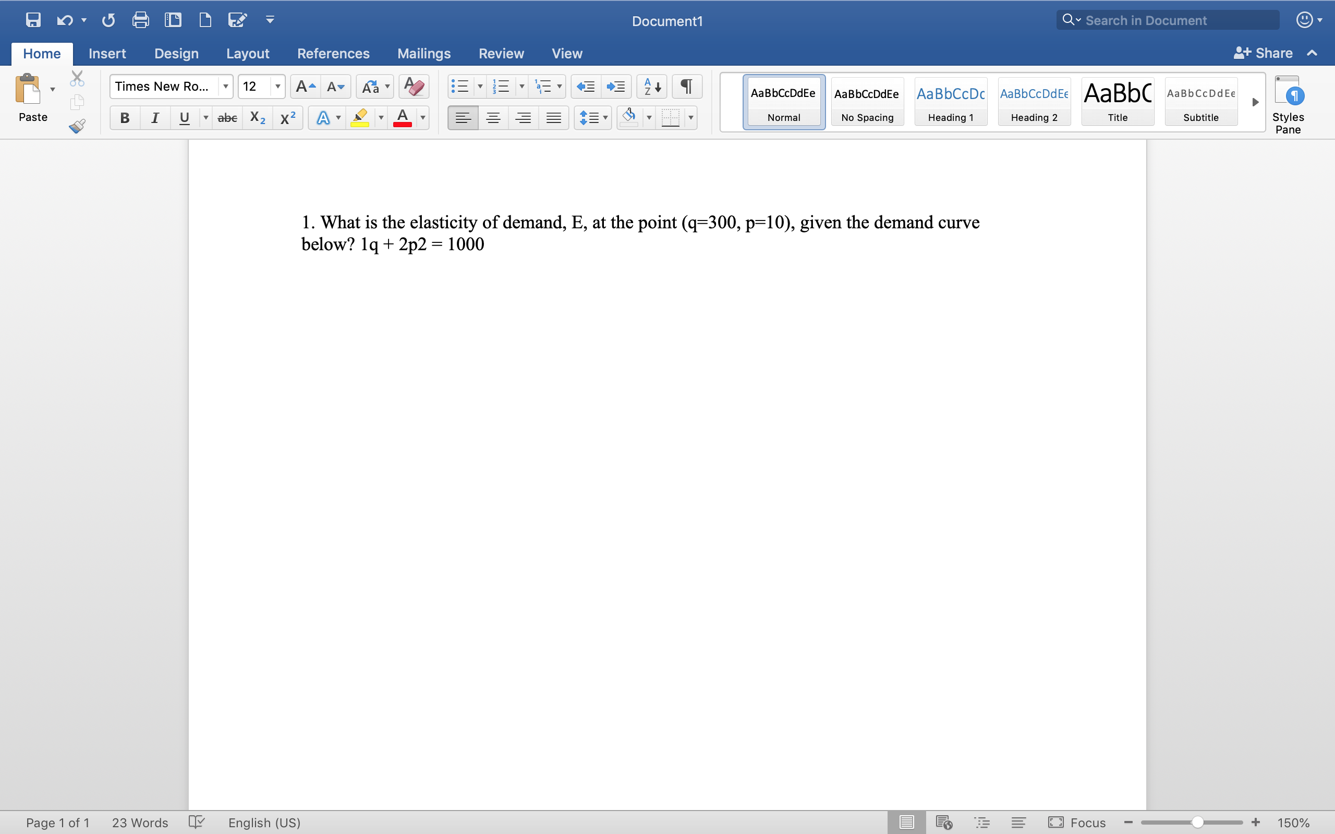Open the References ribbon tab
The image size is (1335, 834).
click(x=334, y=54)
